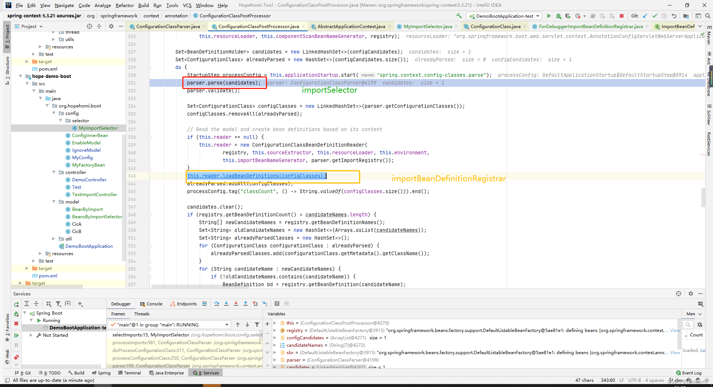The image size is (713, 387).
Task: Toggle the SciView tool window
Action: click(x=709, y=114)
